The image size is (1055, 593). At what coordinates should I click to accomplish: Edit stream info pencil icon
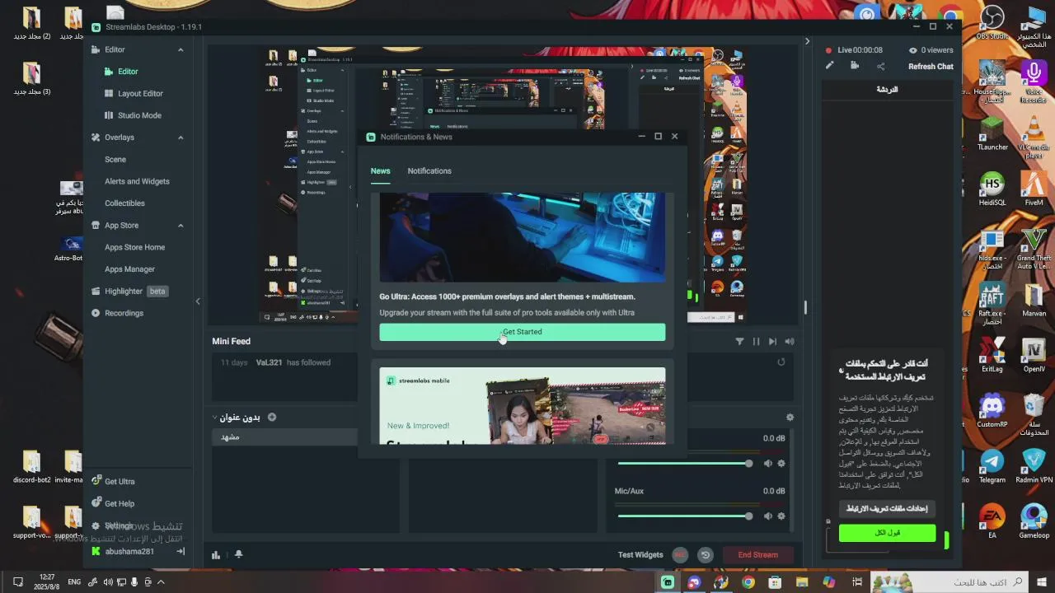tap(830, 66)
